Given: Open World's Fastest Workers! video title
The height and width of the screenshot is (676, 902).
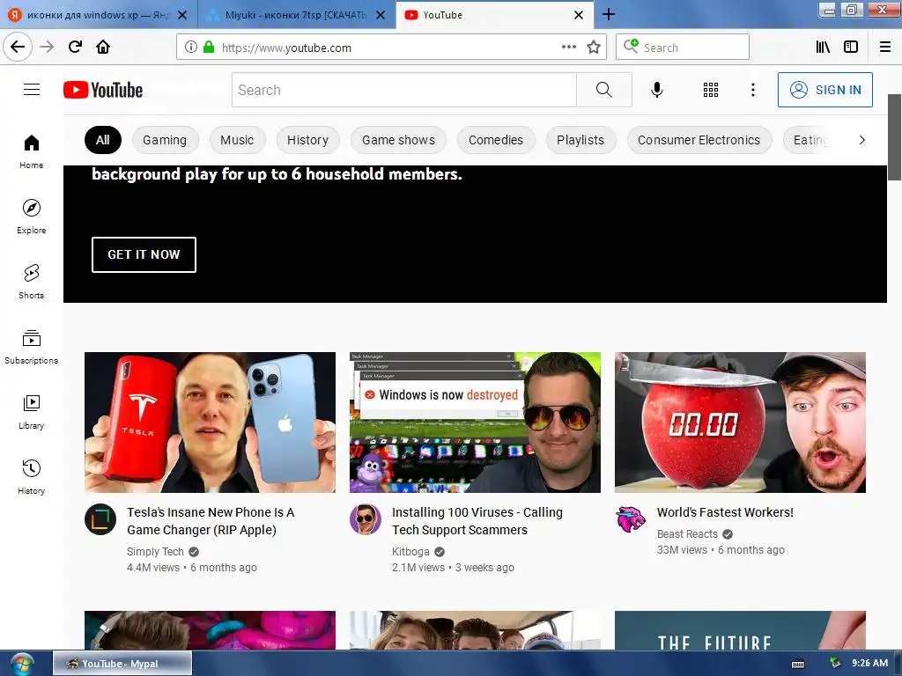Looking at the screenshot, I should coord(726,512).
